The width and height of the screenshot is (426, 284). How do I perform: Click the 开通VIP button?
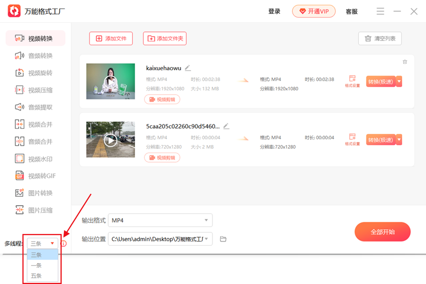click(x=314, y=11)
